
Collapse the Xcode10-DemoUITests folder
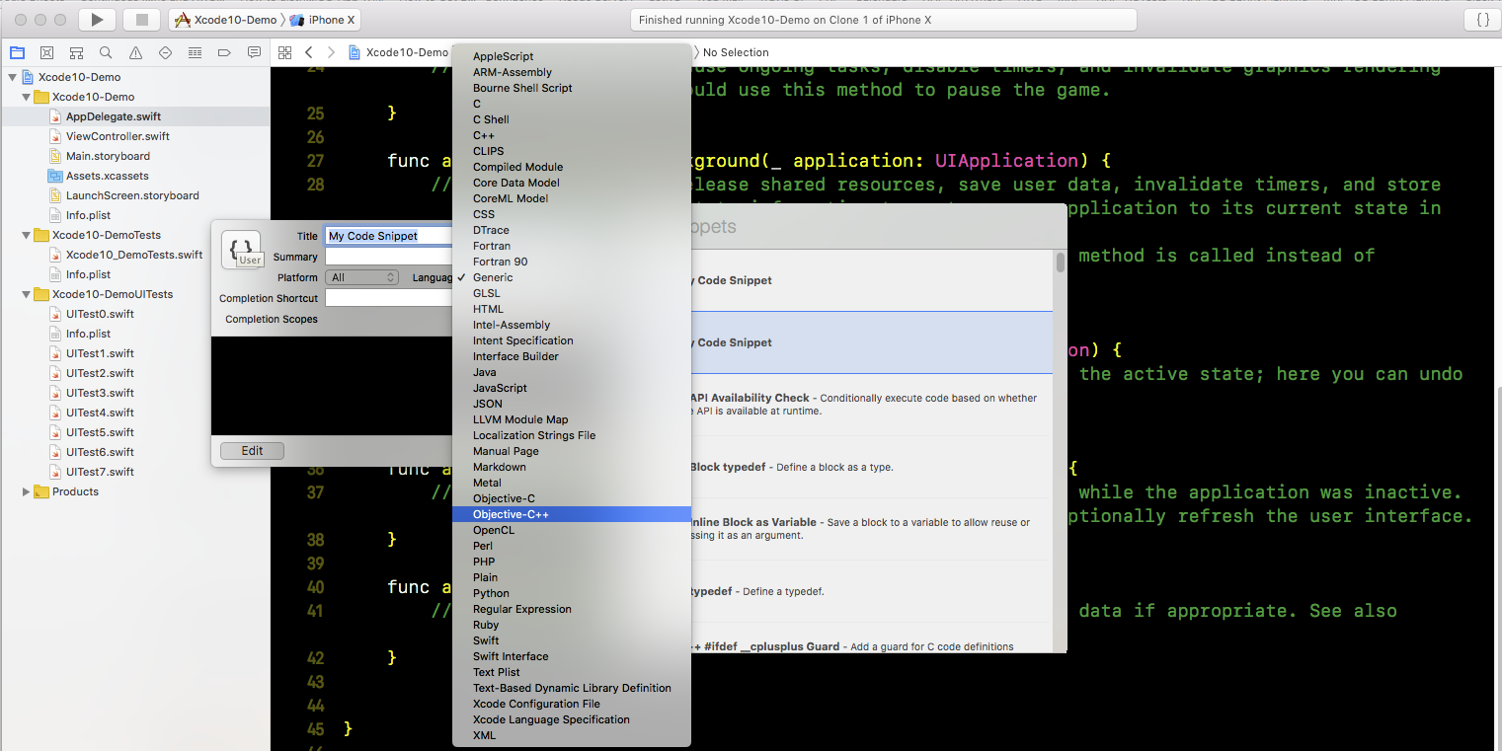(x=27, y=294)
